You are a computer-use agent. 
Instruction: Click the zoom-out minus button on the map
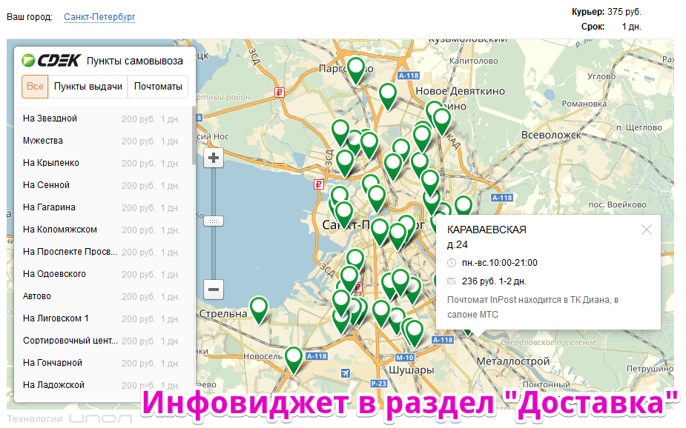[214, 288]
